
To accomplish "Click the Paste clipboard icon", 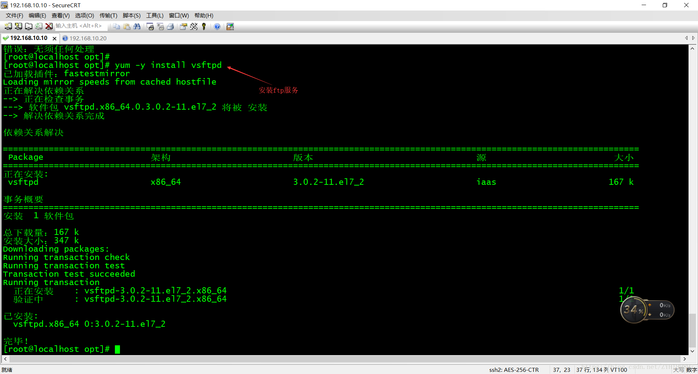I will point(127,27).
